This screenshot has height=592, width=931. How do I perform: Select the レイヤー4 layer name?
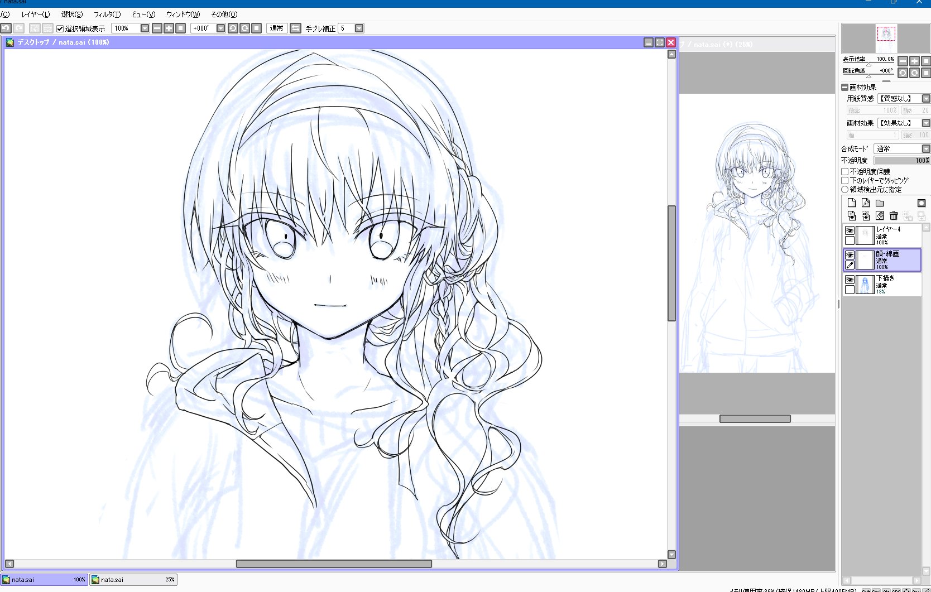pyautogui.click(x=888, y=229)
